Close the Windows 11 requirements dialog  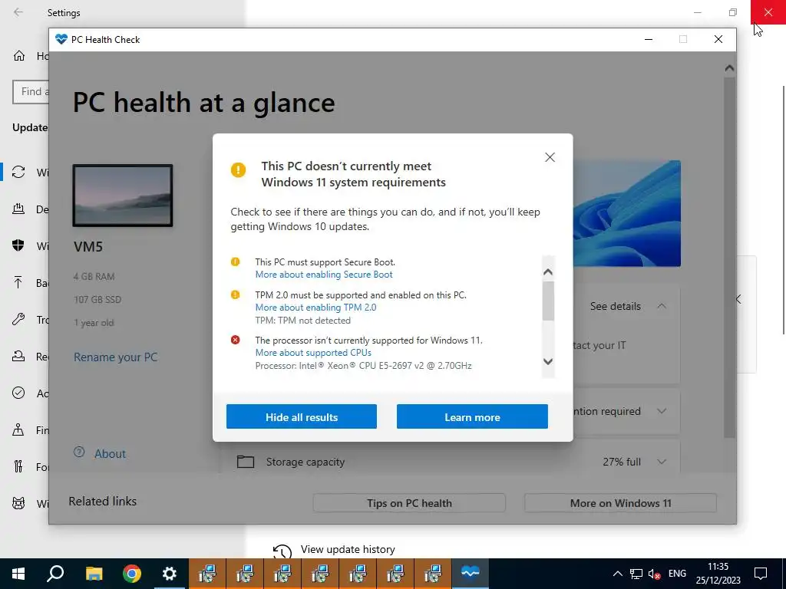[550, 157]
